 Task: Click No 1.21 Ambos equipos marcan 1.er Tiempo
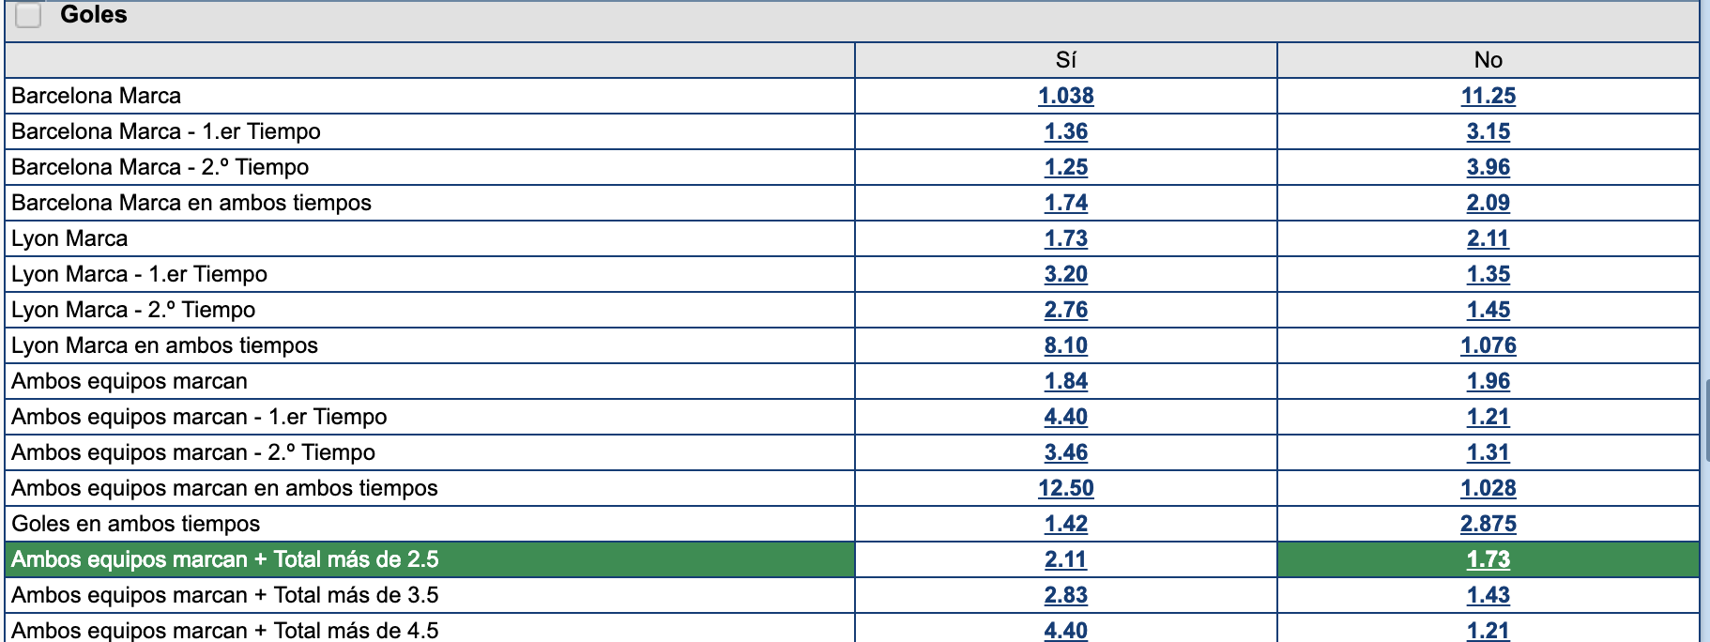coord(1488,417)
